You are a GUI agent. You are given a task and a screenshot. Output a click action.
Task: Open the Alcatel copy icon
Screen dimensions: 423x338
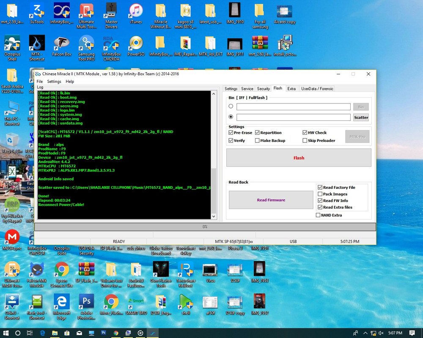(285, 14)
